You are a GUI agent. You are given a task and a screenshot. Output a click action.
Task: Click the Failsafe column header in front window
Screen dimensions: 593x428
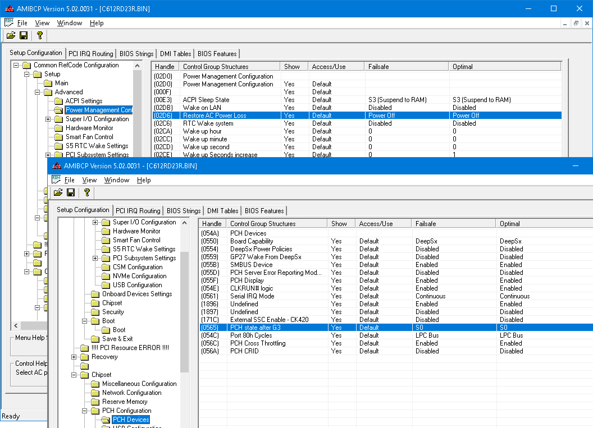point(426,224)
